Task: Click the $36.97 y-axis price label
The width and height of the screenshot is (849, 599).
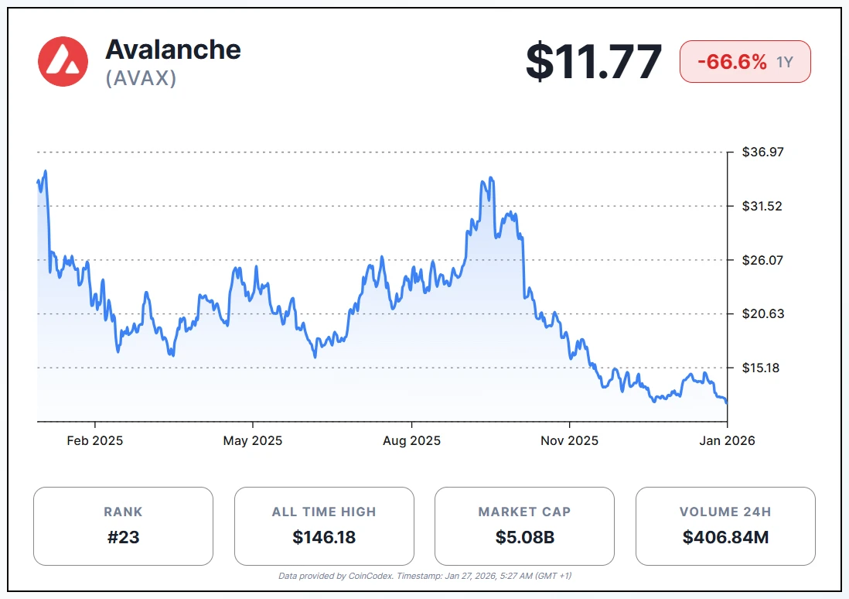Action: click(762, 152)
